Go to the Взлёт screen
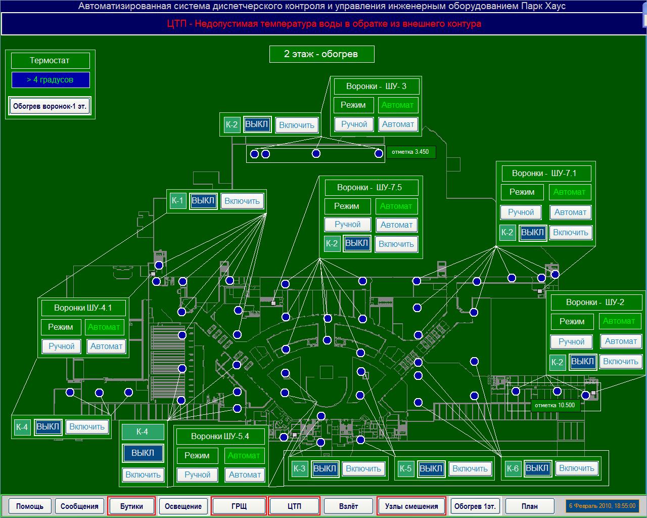647x518 pixels. click(348, 506)
